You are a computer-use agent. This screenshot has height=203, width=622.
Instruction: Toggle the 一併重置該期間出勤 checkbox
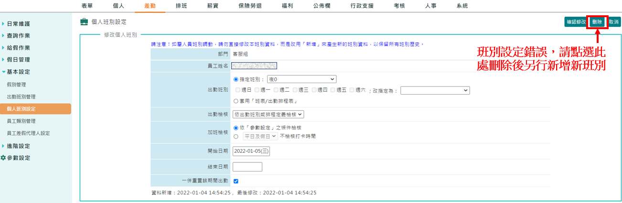click(236, 181)
